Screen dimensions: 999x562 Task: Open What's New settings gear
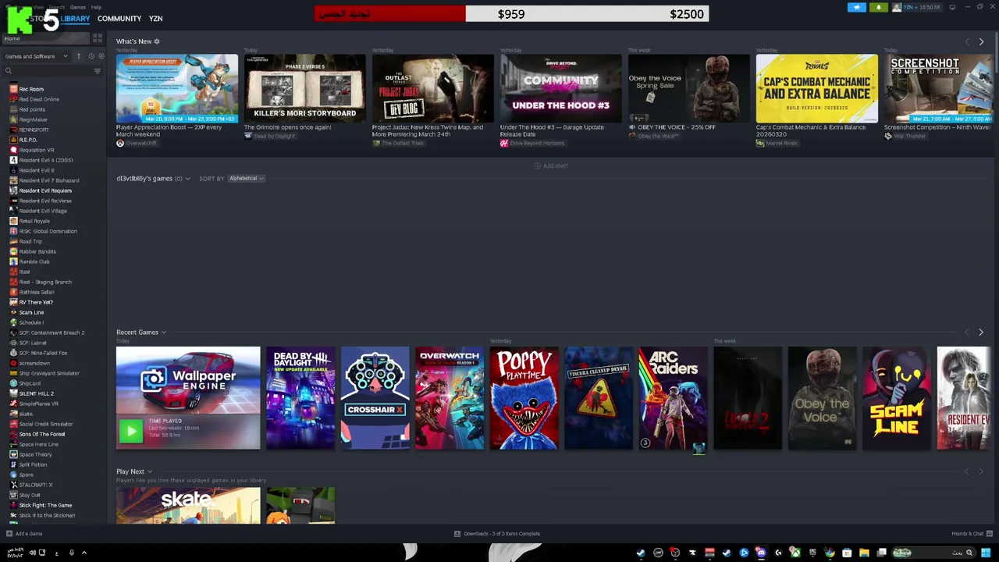coord(157,41)
